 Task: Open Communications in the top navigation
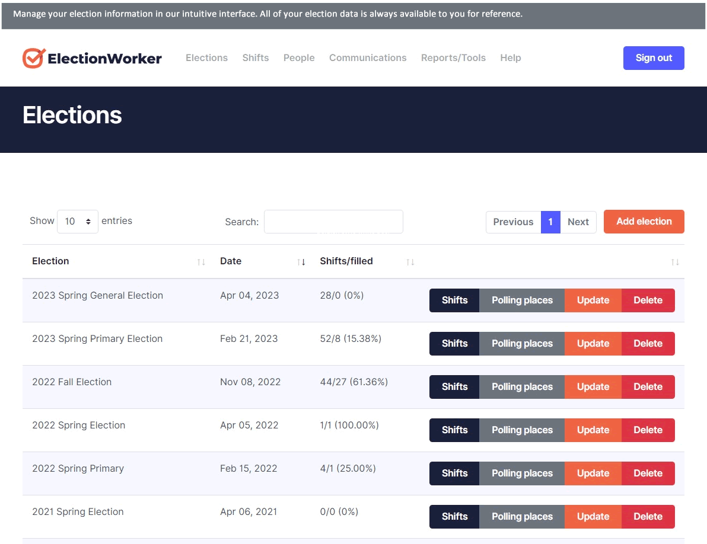click(x=368, y=58)
